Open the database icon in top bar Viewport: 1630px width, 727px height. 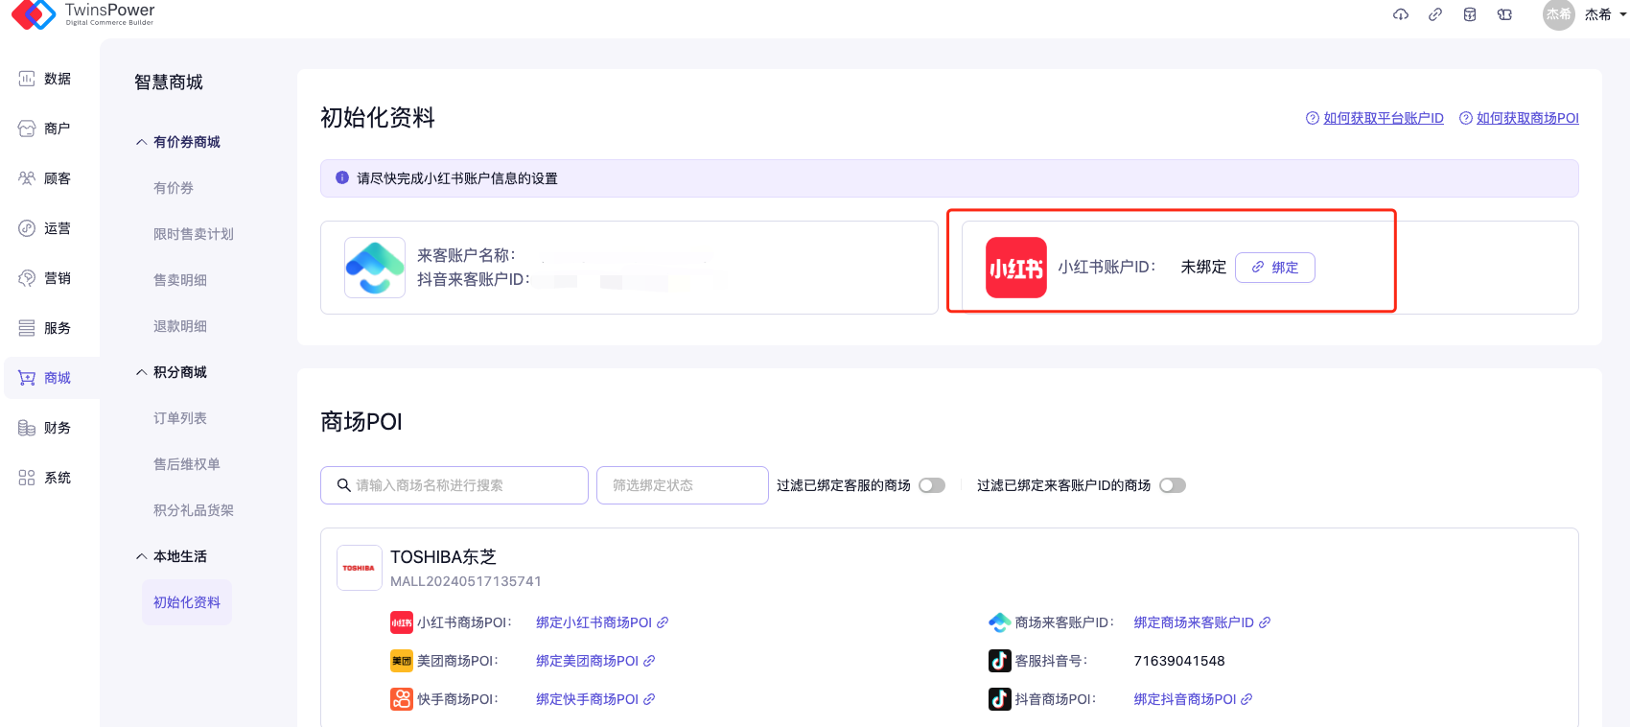point(1470,14)
